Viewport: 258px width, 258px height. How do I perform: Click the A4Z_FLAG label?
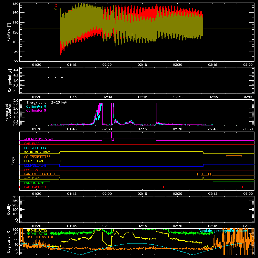coord(32,178)
